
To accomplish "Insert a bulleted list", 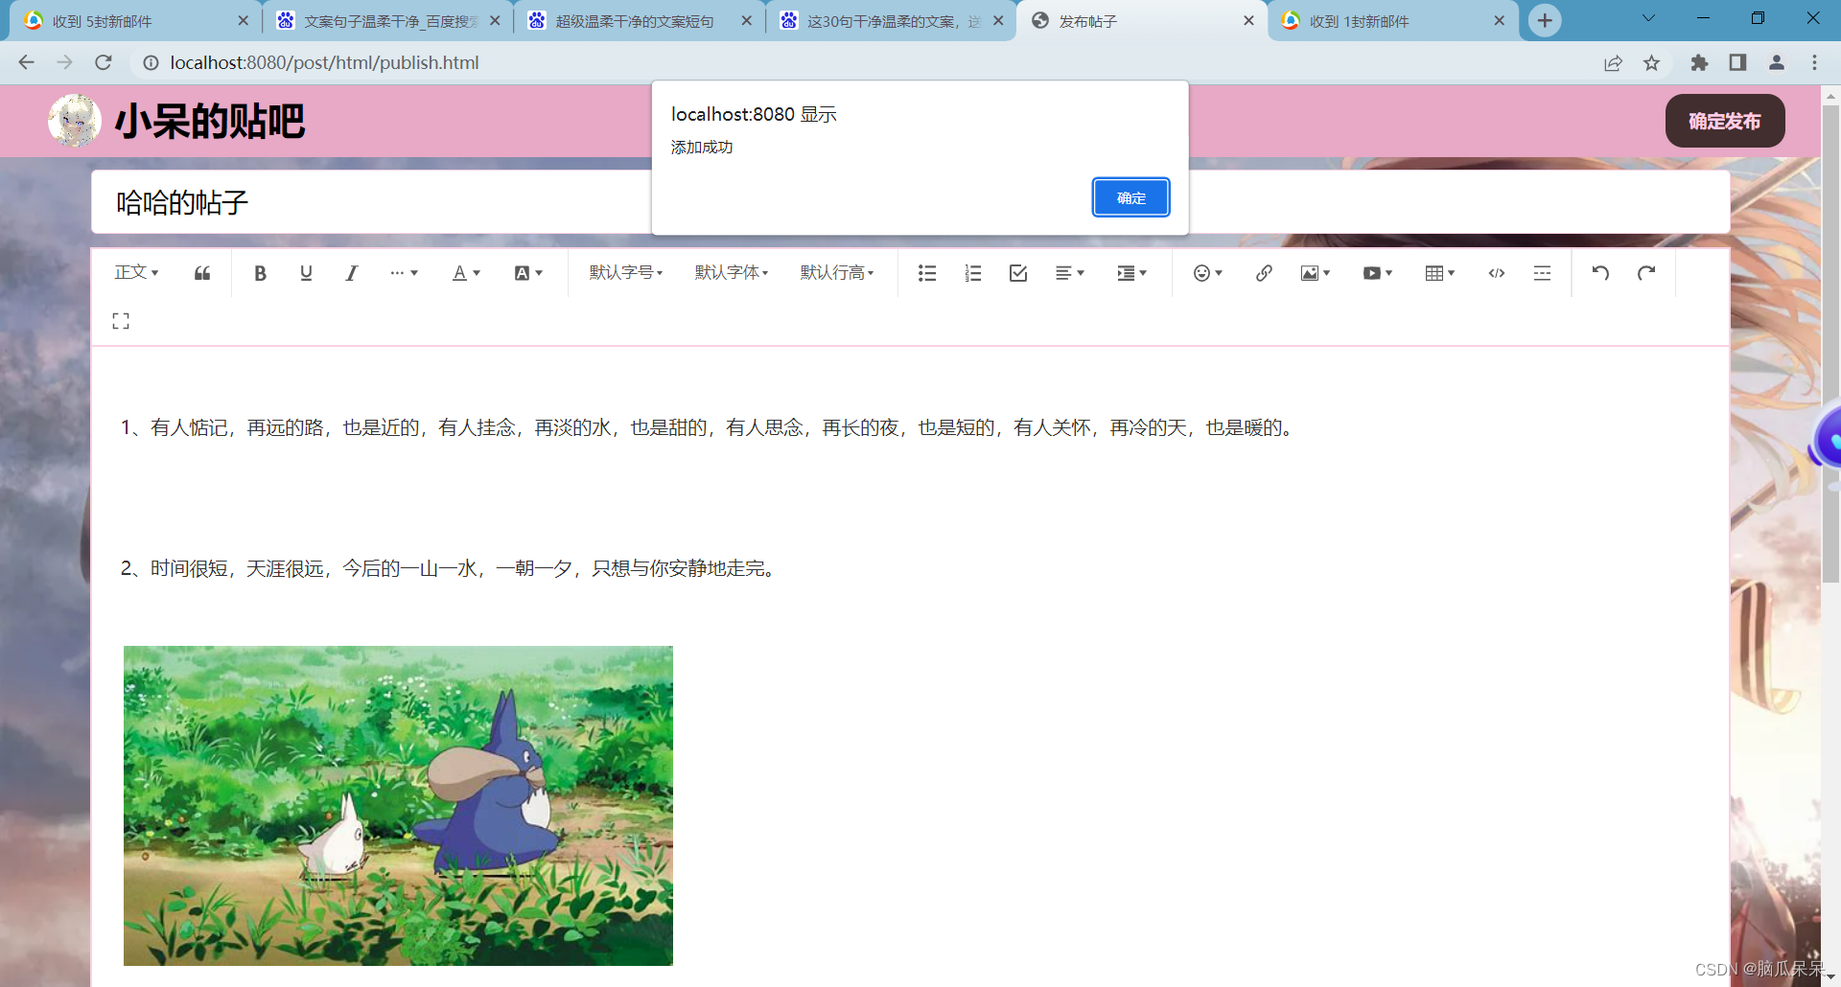I will 926,273.
